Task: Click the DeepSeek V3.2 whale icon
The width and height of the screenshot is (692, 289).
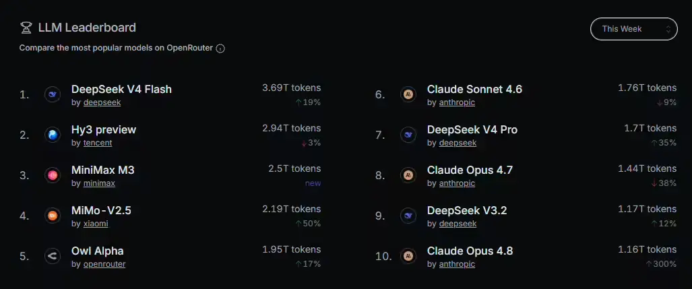Action: tap(408, 216)
